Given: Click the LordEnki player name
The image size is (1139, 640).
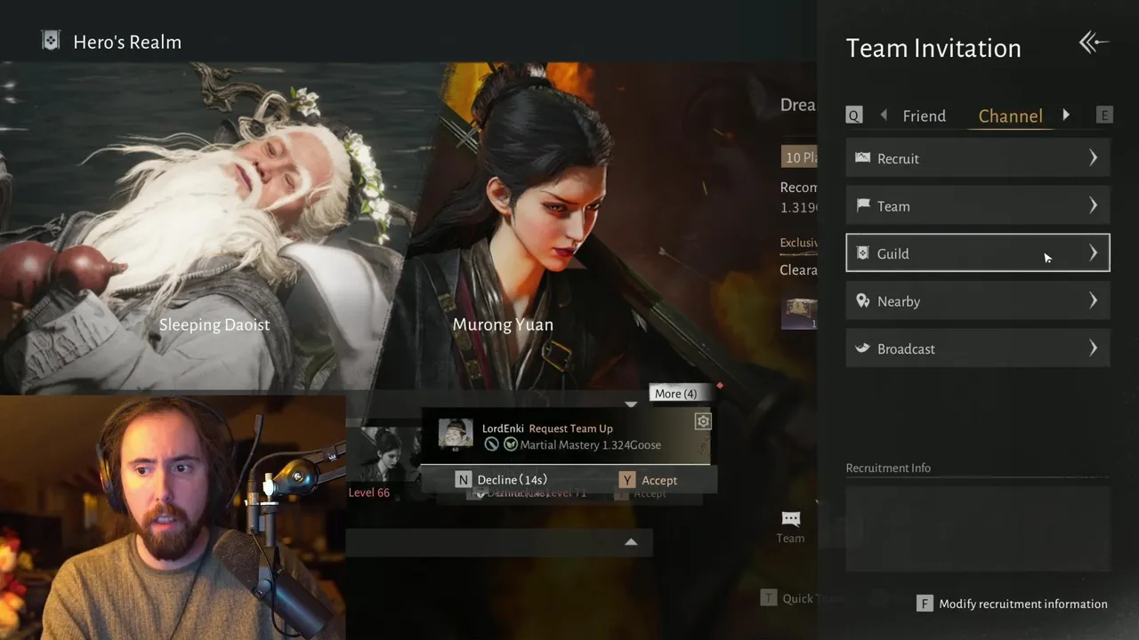Looking at the screenshot, I should 503,428.
